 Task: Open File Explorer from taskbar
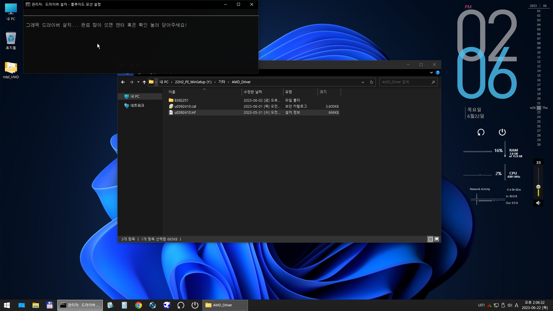pyautogui.click(x=36, y=305)
